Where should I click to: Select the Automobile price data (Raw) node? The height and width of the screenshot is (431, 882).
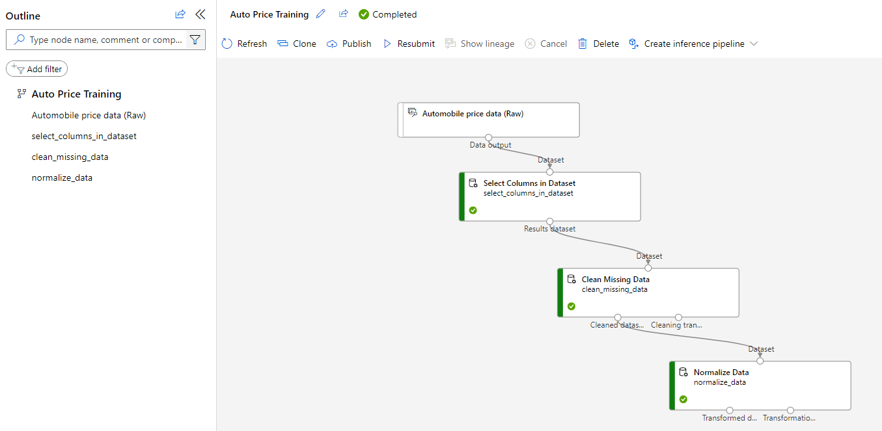(488, 120)
